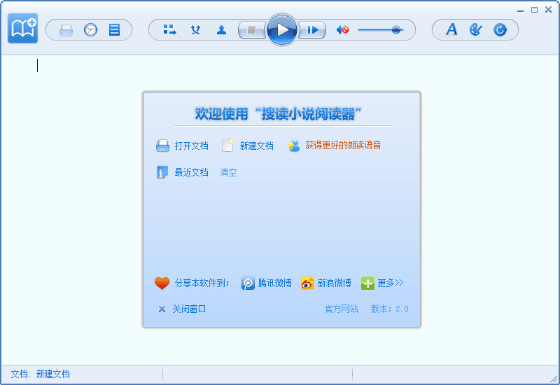Viewport: 560px width, 385px height.
Task: Click 清空 to clear recent documents
Action: click(229, 172)
